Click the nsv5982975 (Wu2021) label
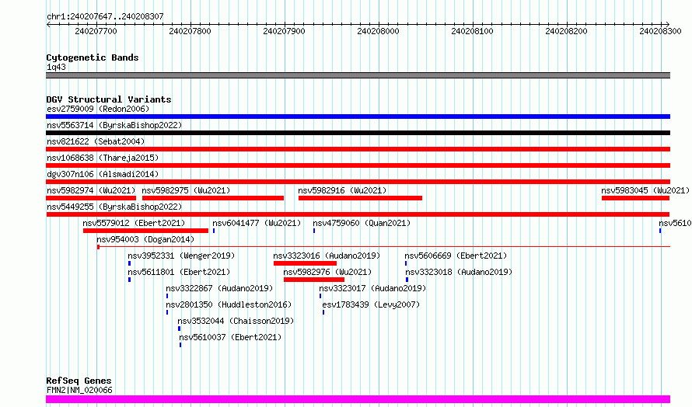Screen dimensions: 692x407 tap(186, 190)
